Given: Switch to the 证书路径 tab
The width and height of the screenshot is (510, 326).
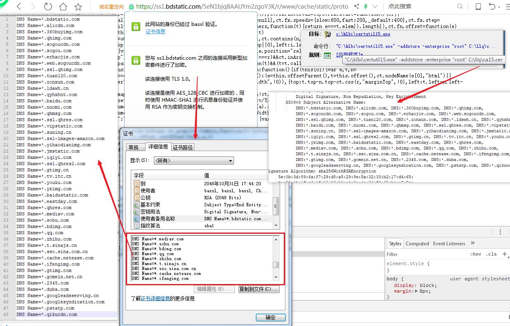Looking at the screenshot, I should point(183,147).
